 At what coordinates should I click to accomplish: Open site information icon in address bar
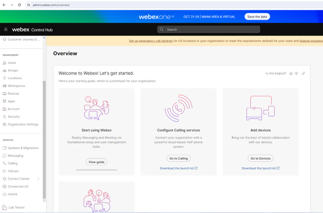(28, 5)
